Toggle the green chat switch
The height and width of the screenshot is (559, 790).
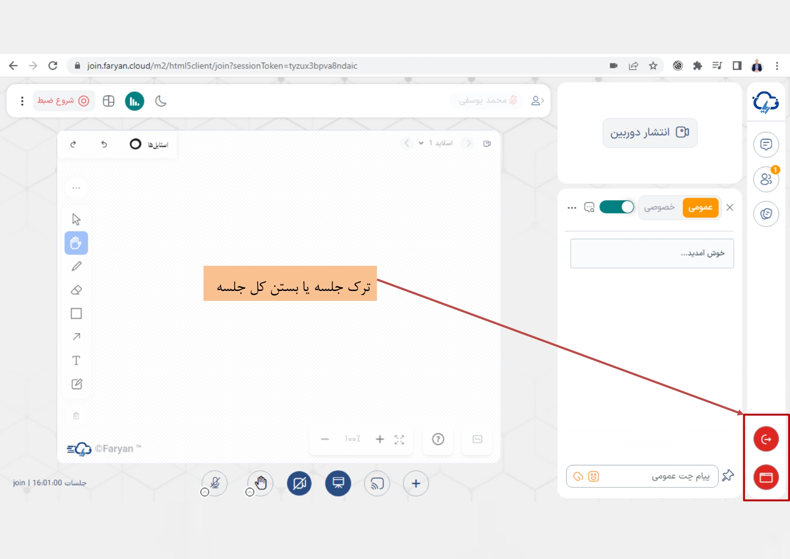tap(616, 207)
